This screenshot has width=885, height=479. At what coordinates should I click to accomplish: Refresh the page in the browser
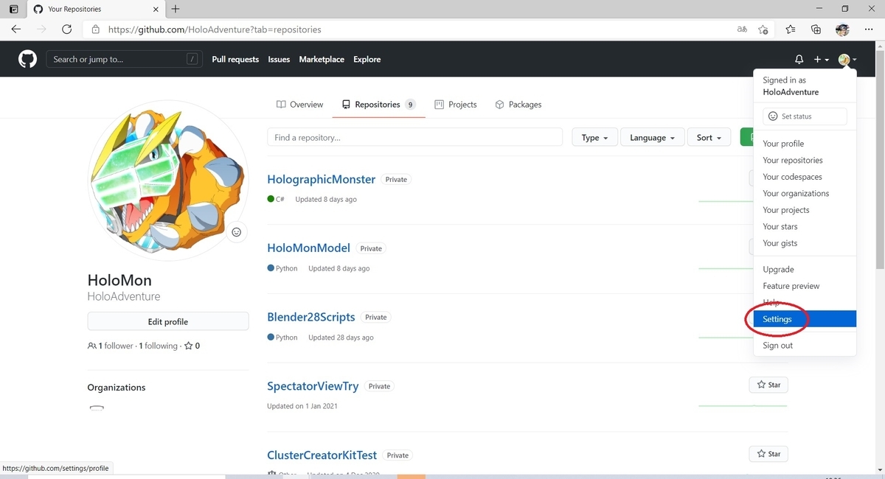66,29
